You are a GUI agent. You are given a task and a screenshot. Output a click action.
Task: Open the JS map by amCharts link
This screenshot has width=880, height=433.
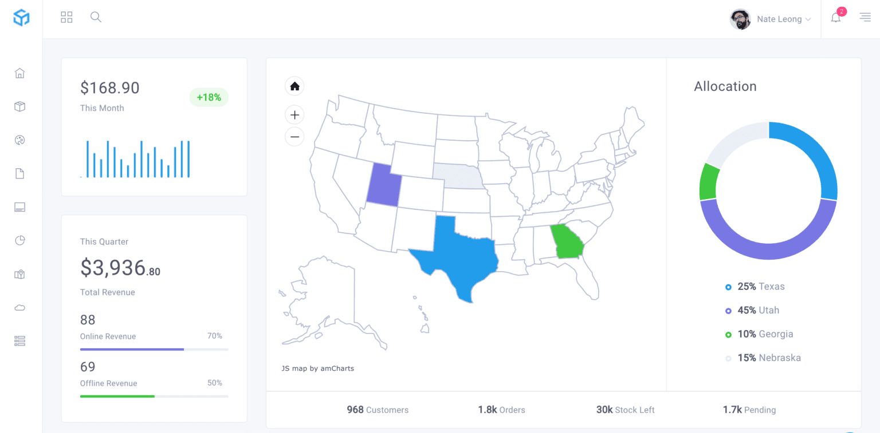[x=318, y=368]
